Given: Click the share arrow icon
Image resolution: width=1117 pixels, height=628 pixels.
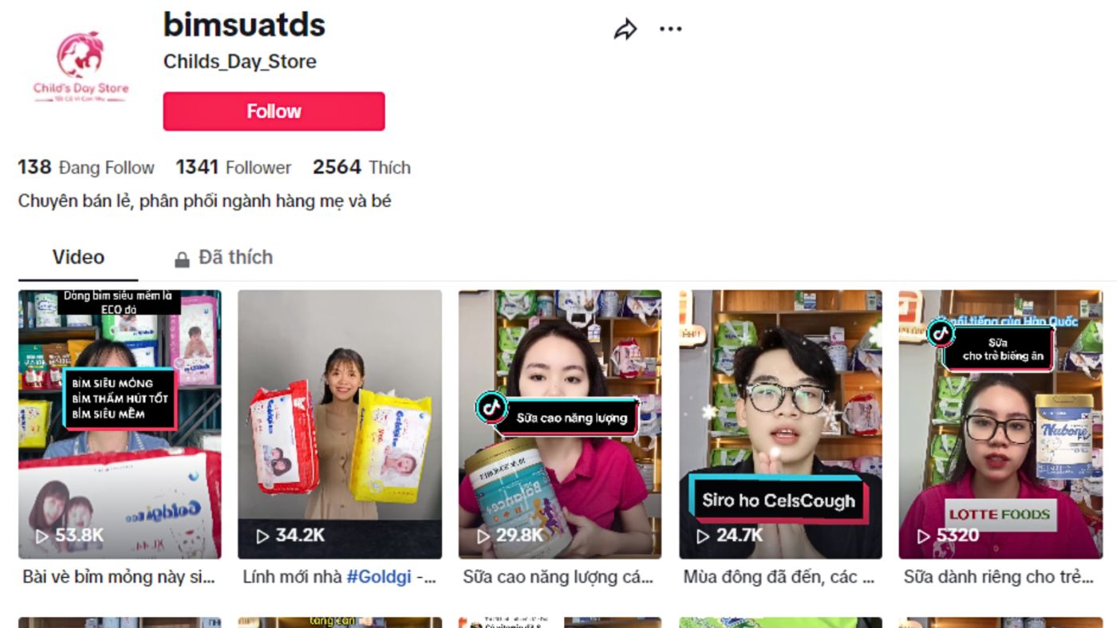Looking at the screenshot, I should click(626, 29).
